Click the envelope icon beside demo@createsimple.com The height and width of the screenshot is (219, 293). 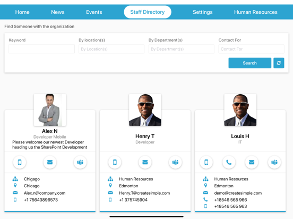(205, 193)
